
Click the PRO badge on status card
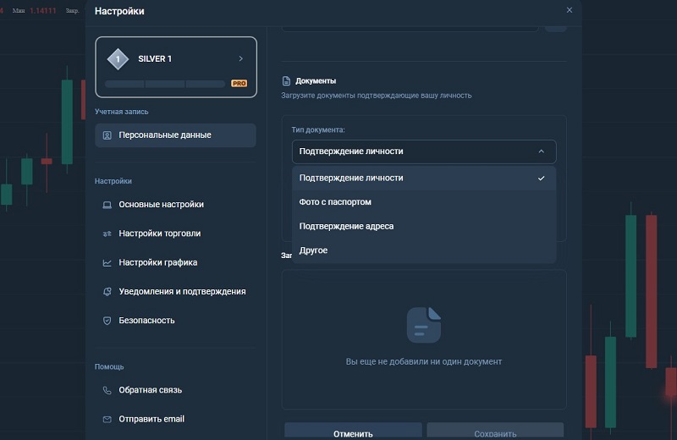click(x=239, y=83)
